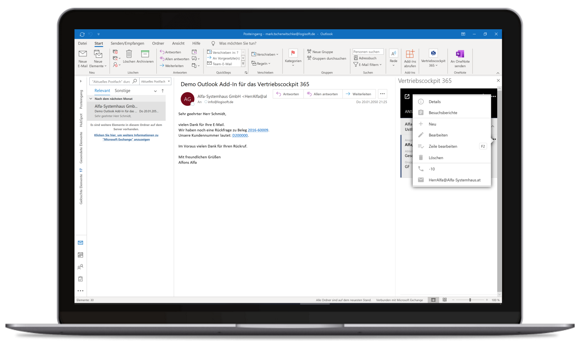Viewport: 585px width, 341px height.
Task: Create a new email with Neue E-Mail
Action: [x=83, y=59]
